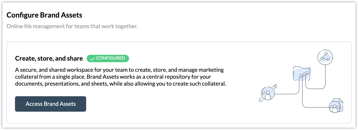Viewport: 358px width, 130px height.
Task: Select the share nodes circle icon in the illustration
Action: click(325, 57)
